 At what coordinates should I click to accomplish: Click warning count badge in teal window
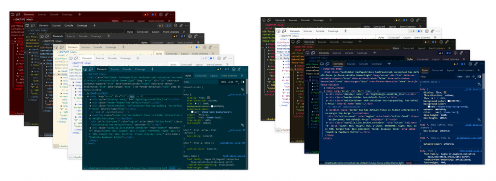pos(219,69)
